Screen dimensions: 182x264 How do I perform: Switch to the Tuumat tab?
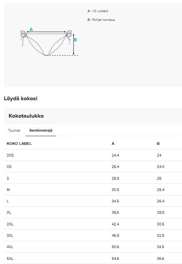click(x=14, y=130)
